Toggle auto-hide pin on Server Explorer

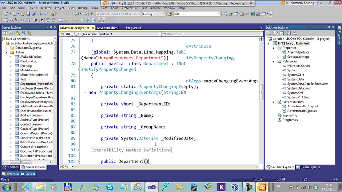coord(51,27)
